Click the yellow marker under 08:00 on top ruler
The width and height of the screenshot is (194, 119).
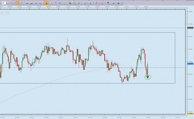(49, 9)
